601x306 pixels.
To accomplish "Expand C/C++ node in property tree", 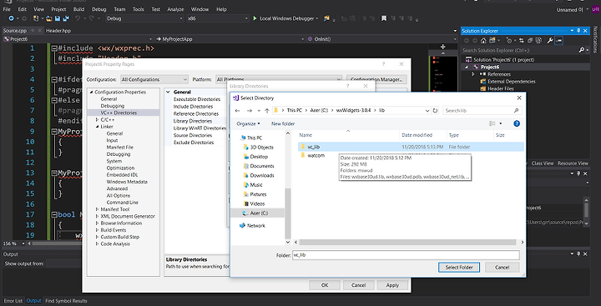I will tap(98, 120).
